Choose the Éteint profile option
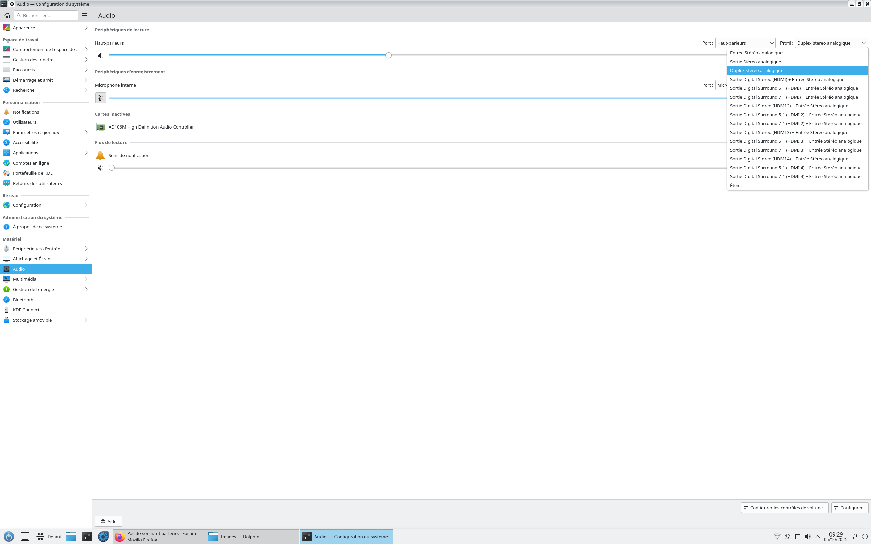This screenshot has height=544, width=871. click(736, 185)
